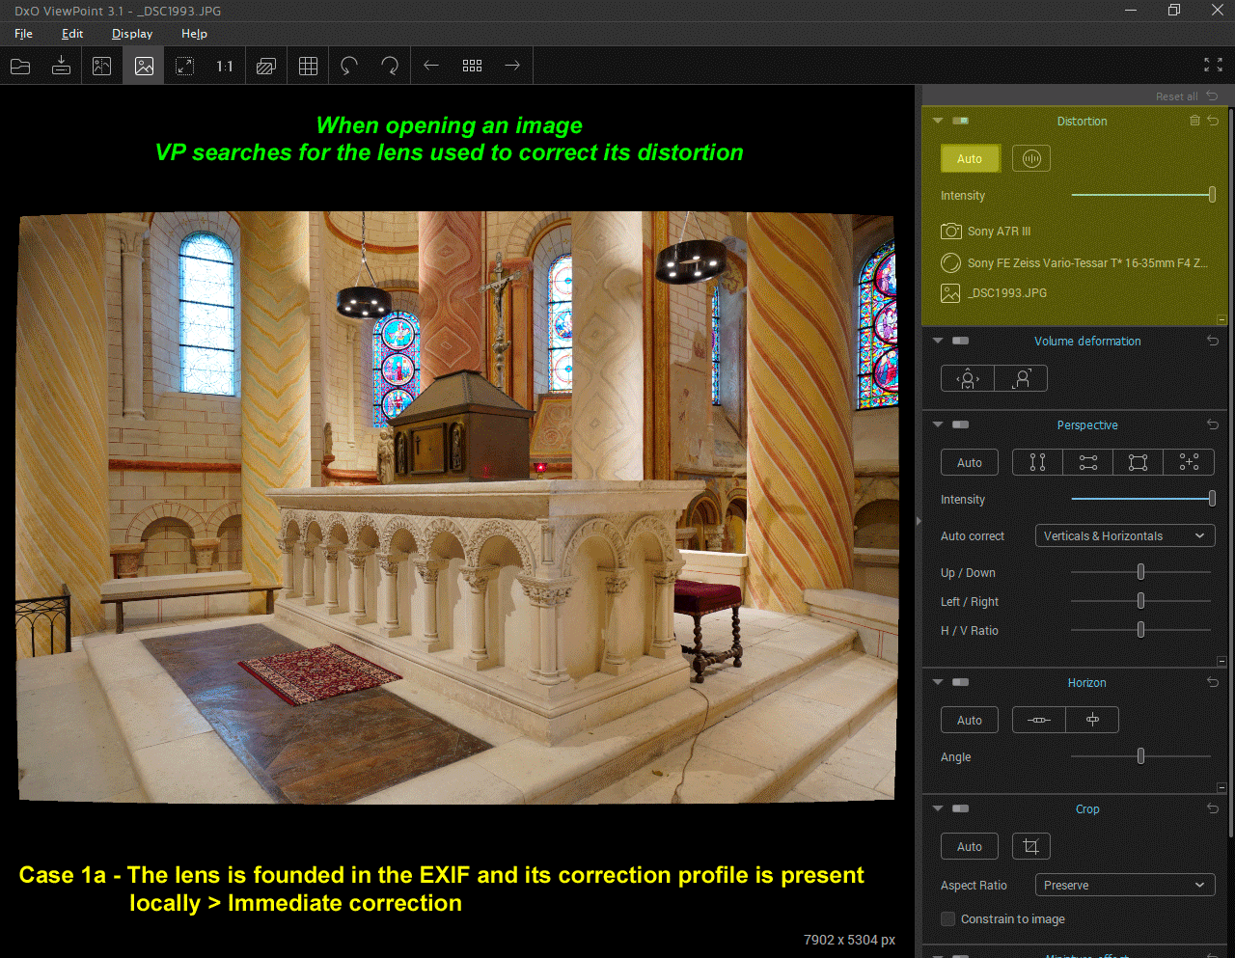
Task: Adjust Left / Right slider
Action: coord(1141,601)
